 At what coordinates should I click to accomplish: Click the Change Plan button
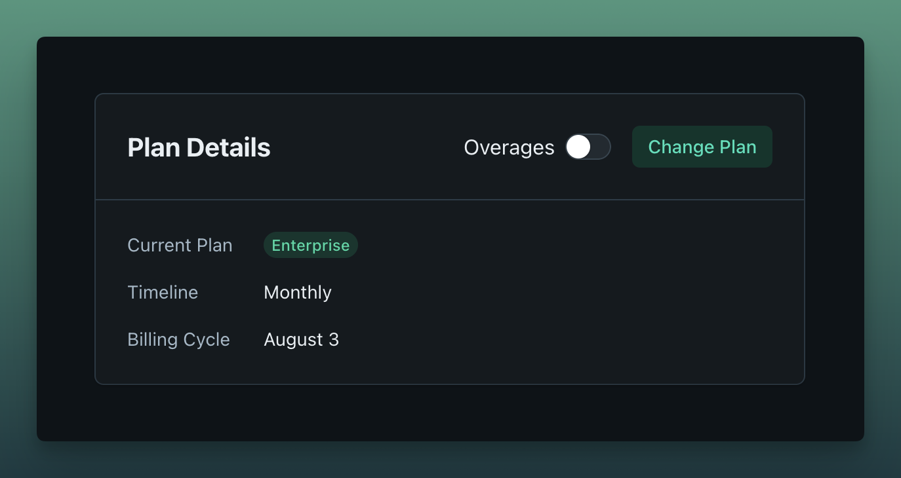click(x=702, y=147)
